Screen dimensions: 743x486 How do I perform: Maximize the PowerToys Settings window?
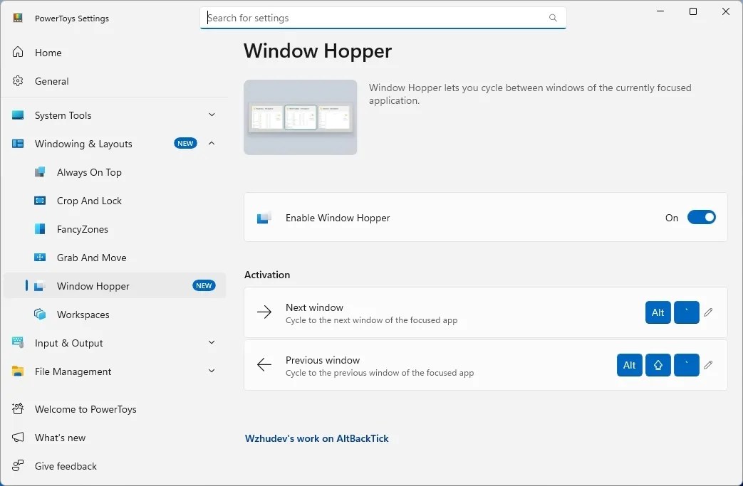(x=692, y=11)
